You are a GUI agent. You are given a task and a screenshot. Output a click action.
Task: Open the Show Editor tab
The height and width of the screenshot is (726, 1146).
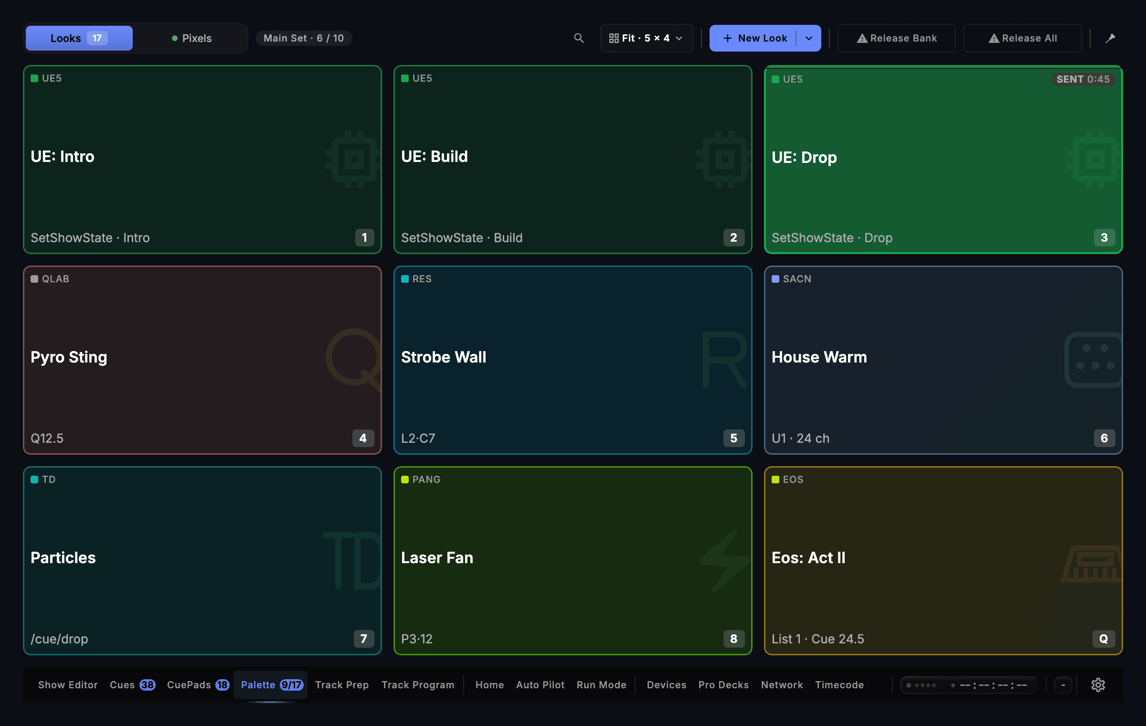(68, 685)
